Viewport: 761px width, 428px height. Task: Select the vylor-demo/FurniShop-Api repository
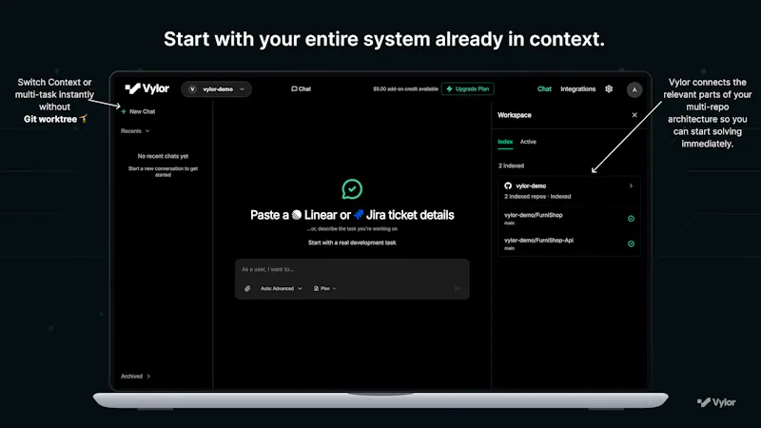point(569,243)
